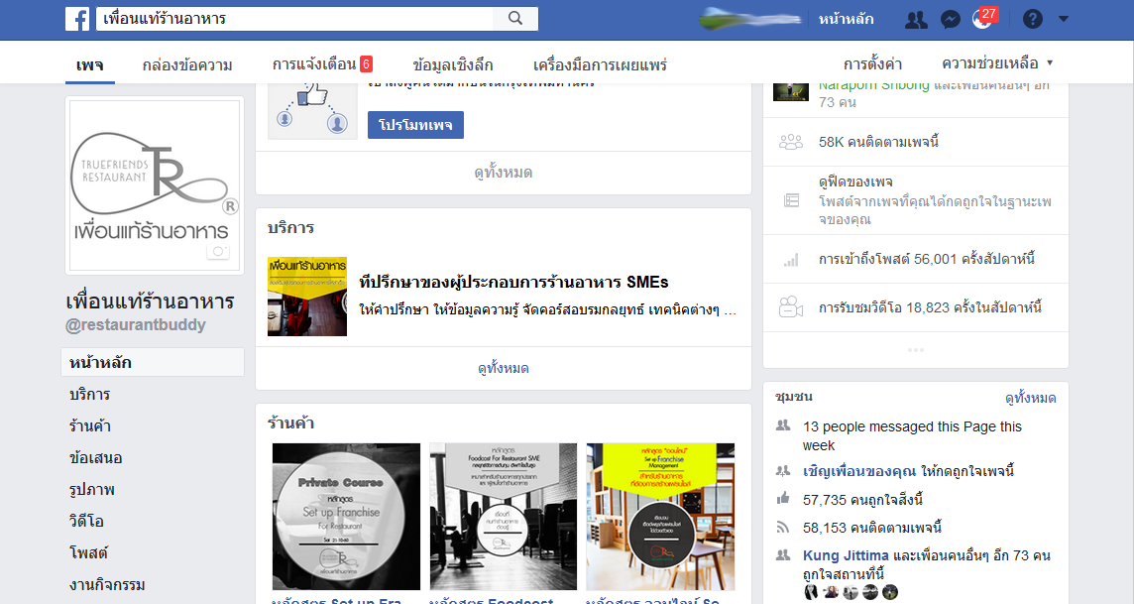This screenshot has height=604, width=1134.
Task: Open the notifications globe with 27 badge
Action: (x=982, y=20)
